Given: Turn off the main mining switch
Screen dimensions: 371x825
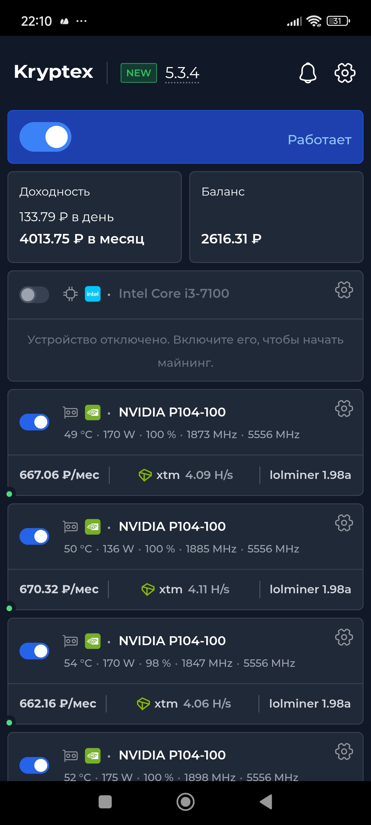Looking at the screenshot, I should [45, 137].
